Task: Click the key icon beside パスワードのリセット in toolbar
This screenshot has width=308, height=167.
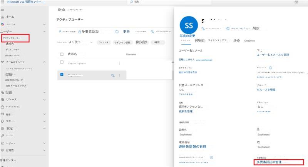Action: point(152,32)
